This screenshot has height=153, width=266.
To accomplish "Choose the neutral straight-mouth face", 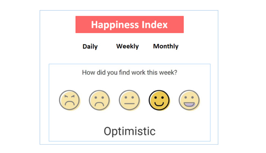I will click(x=129, y=100).
